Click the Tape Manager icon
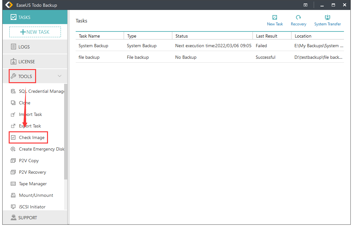This screenshot has height=227, width=353. (x=13, y=184)
